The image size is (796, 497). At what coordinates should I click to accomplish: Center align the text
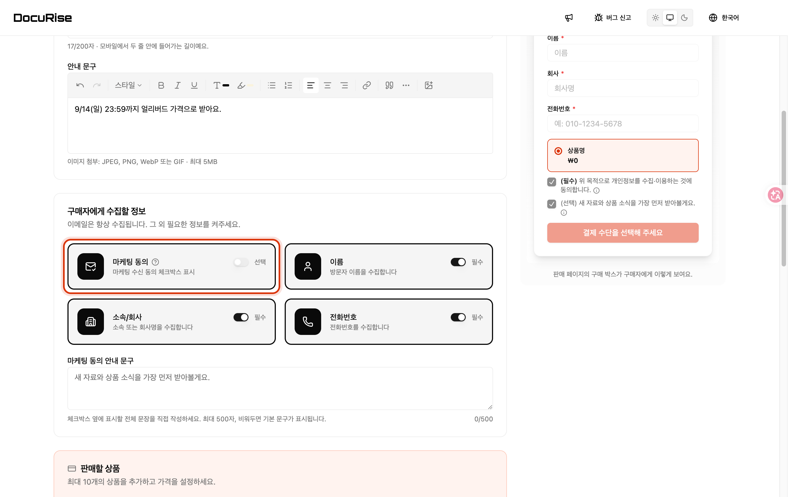click(327, 86)
